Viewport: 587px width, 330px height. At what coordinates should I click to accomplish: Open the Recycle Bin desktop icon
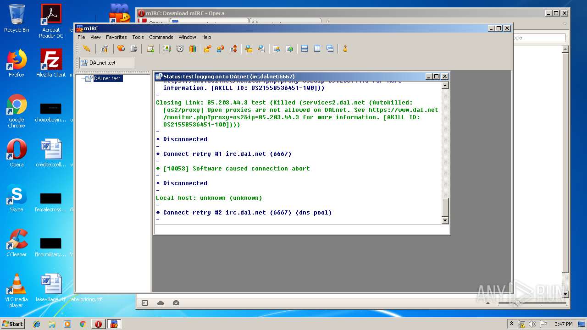[x=17, y=18]
